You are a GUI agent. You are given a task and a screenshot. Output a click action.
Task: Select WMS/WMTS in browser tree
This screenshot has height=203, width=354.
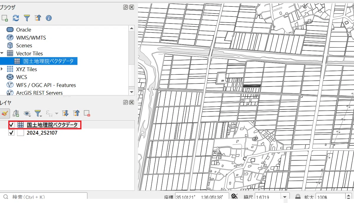tap(31, 38)
